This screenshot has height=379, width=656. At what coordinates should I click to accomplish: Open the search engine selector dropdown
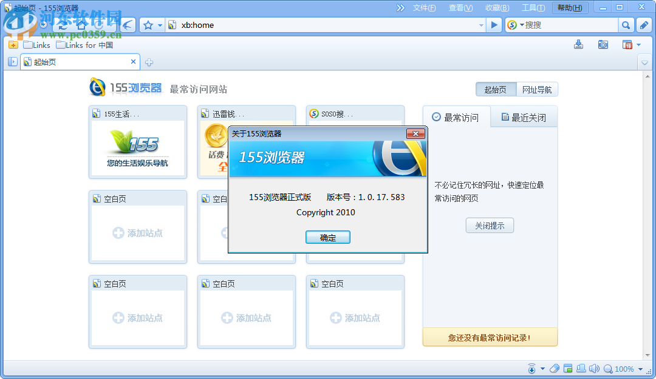point(522,25)
